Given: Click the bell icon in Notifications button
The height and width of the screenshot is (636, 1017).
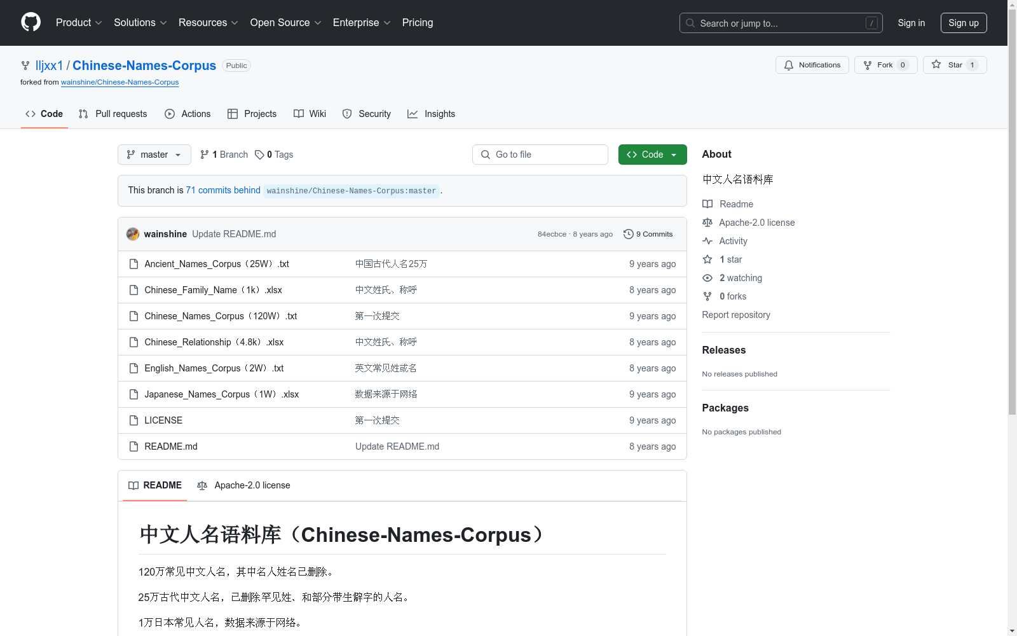Looking at the screenshot, I should pyautogui.click(x=789, y=65).
